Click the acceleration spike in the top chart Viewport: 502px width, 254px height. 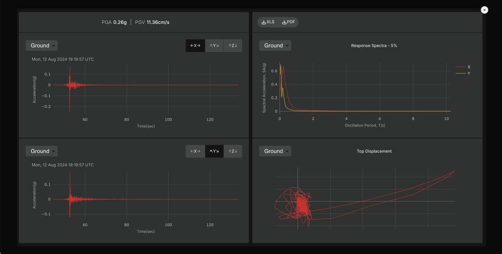pos(69,89)
